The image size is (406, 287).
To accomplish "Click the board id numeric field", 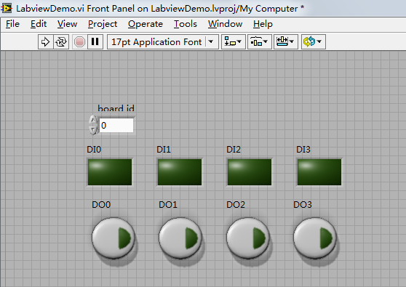I will [x=116, y=126].
